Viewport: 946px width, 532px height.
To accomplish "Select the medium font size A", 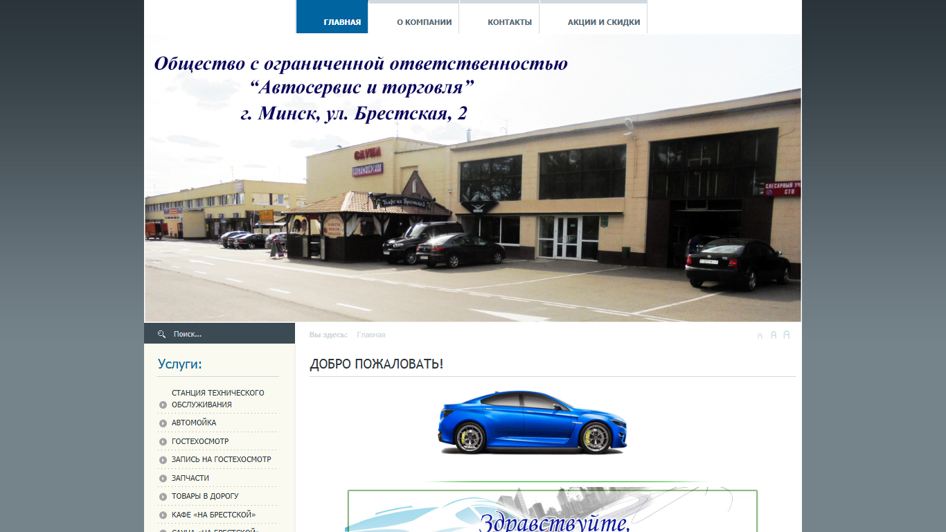I will point(774,335).
